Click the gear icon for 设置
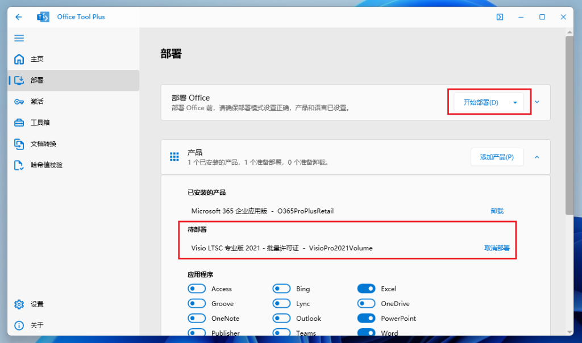This screenshot has width=582, height=343. point(19,304)
